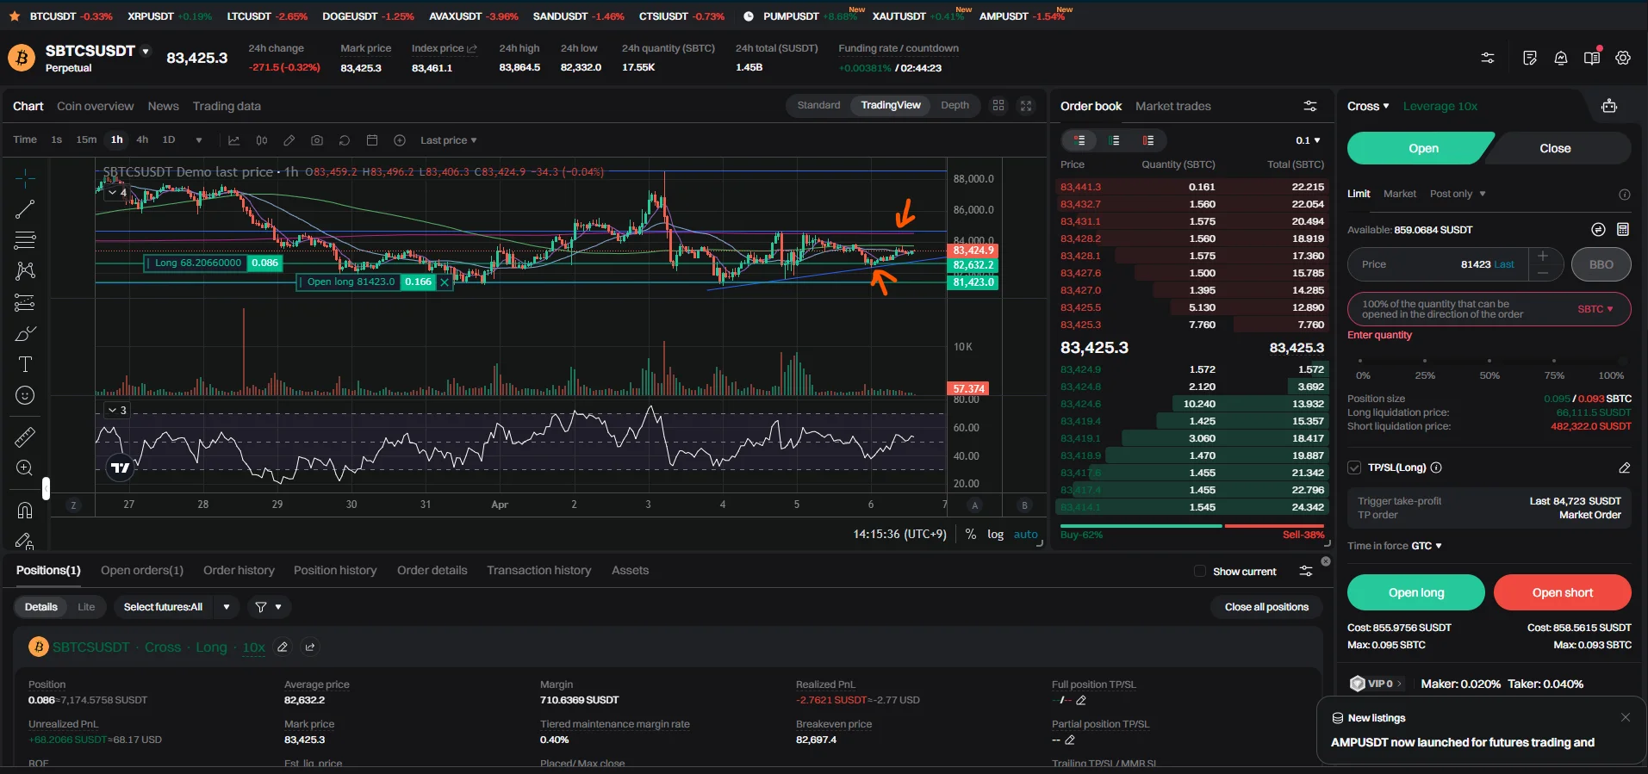The width and height of the screenshot is (1648, 774).
Task: Select the trend line drawing tool
Action: point(25,208)
